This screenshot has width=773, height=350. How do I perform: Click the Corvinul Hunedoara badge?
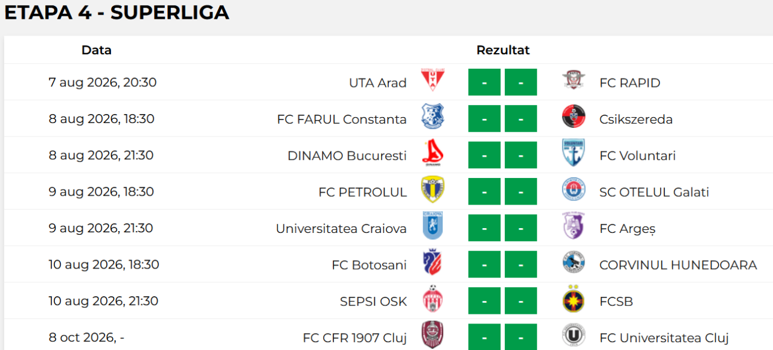pos(573,262)
